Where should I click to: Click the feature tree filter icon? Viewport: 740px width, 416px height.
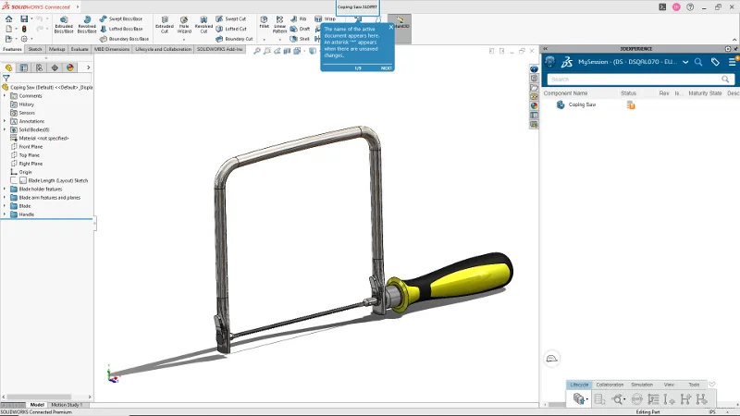click(6, 79)
